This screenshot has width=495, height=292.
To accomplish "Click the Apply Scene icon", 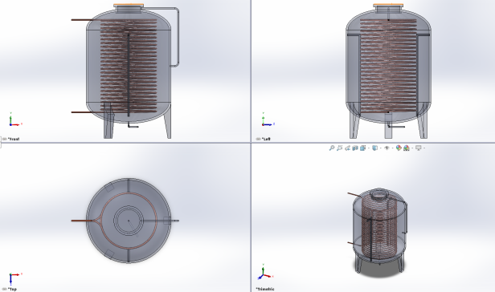I will click(x=407, y=148).
